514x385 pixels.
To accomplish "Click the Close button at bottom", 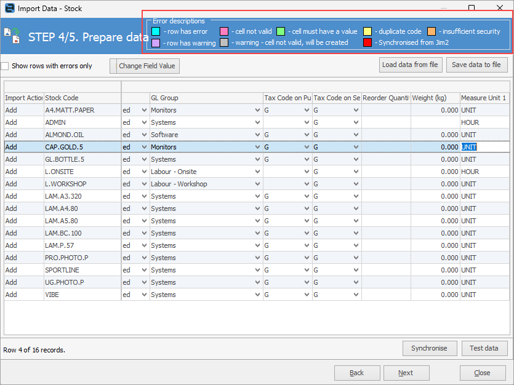I will pos(483,373).
